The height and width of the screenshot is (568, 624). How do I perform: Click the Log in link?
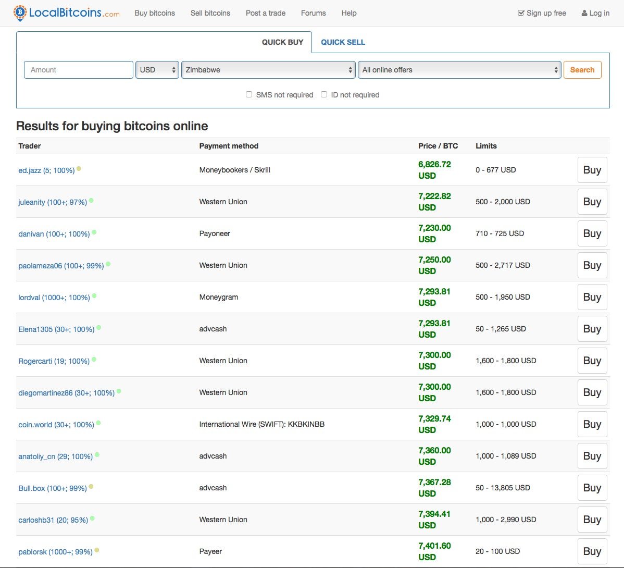pyautogui.click(x=595, y=13)
